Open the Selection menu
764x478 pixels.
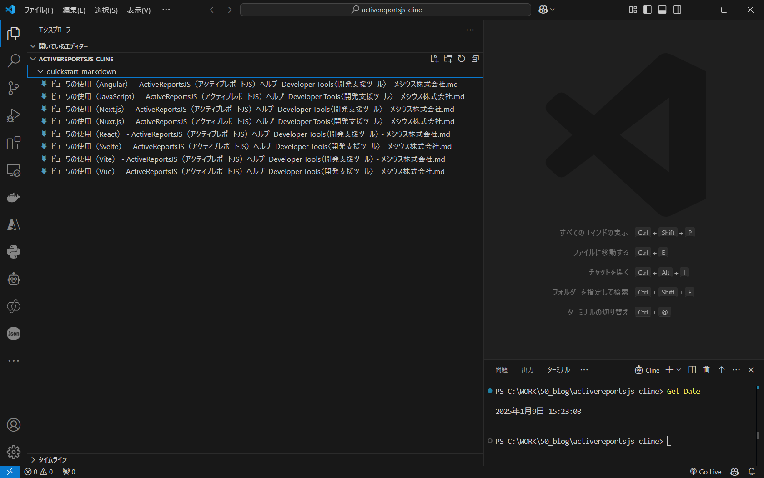point(106,10)
